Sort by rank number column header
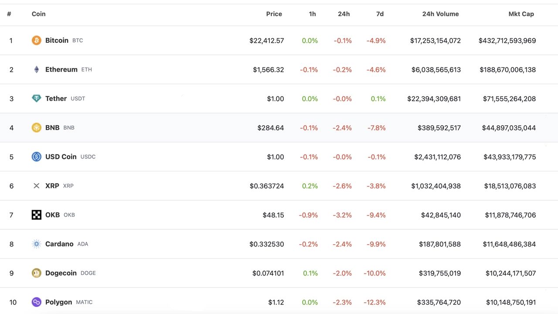The height and width of the screenshot is (314, 558). coord(9,14)
